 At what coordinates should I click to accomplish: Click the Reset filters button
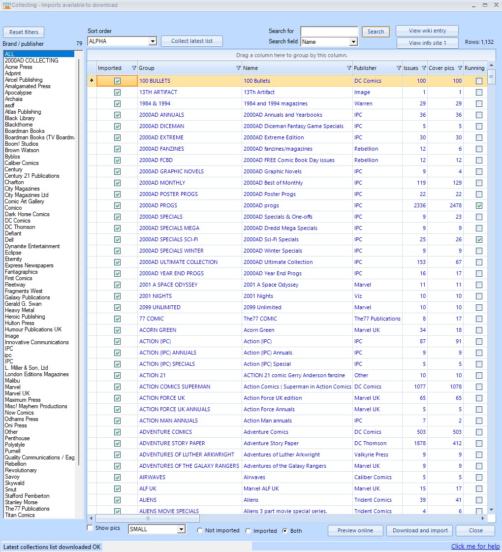click(x=24, y=32)
